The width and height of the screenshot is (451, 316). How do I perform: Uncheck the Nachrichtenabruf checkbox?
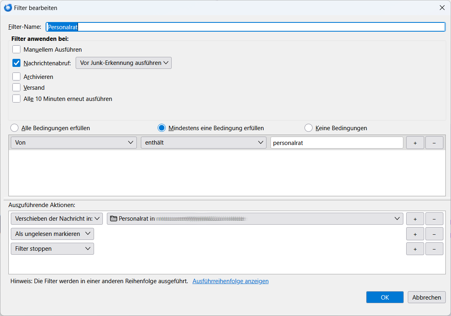coord(16,63)
